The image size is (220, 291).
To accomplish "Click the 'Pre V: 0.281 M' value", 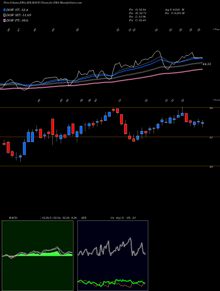I will (174, 13).
